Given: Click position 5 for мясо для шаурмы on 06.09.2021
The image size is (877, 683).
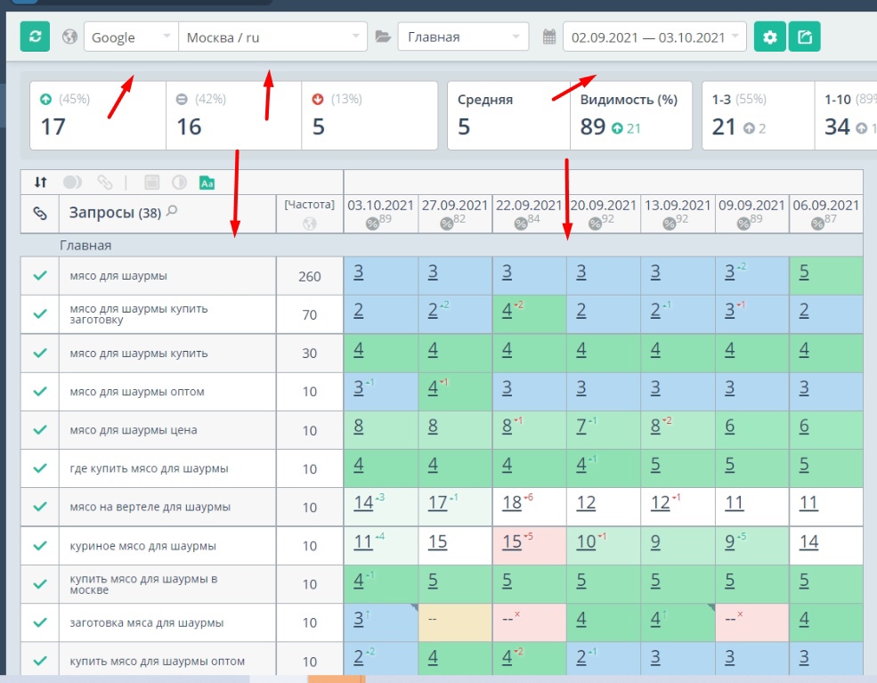Looking at the screenshot, I should (804, 272).
